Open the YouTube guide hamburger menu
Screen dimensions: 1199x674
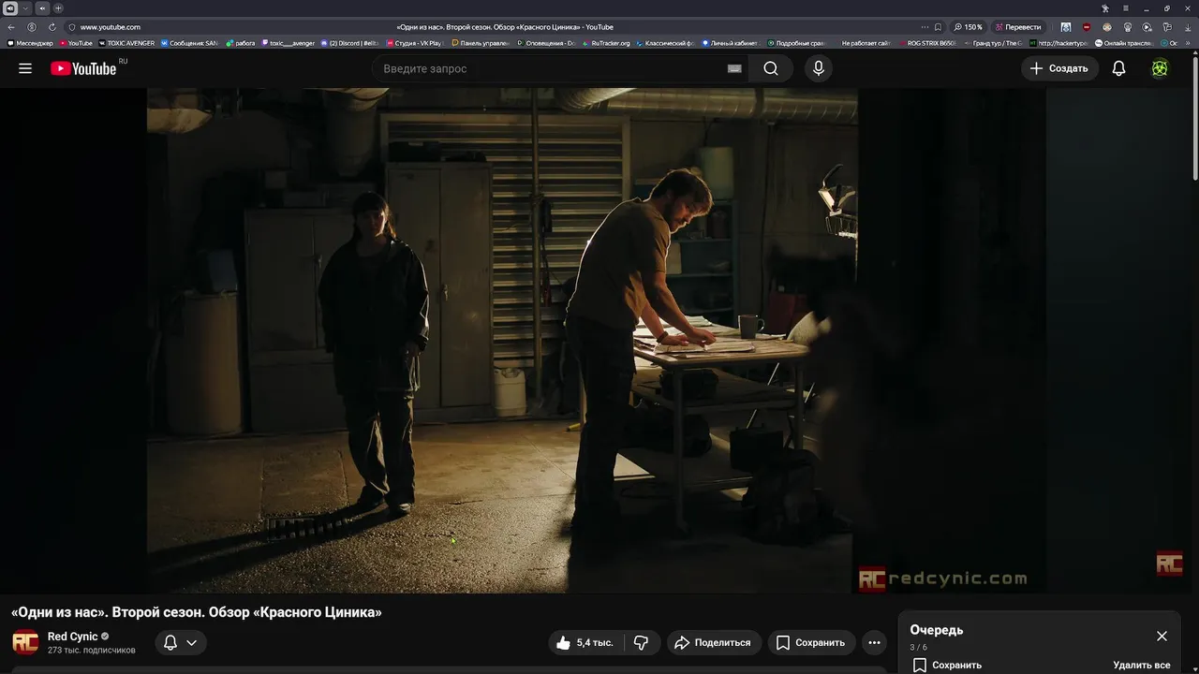point(25,68)
